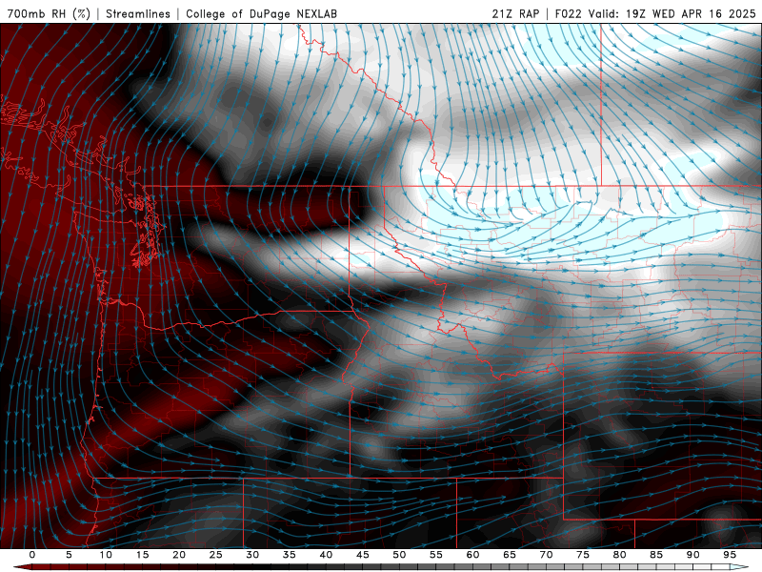Click the colorbar label "10"

106,555
